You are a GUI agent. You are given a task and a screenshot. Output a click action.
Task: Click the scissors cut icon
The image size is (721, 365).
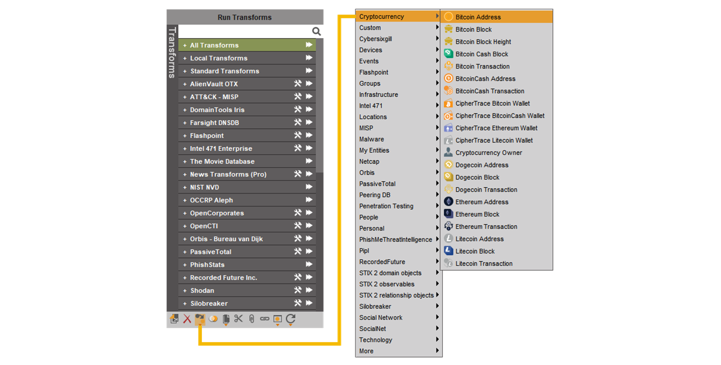[x=238, y=319]
